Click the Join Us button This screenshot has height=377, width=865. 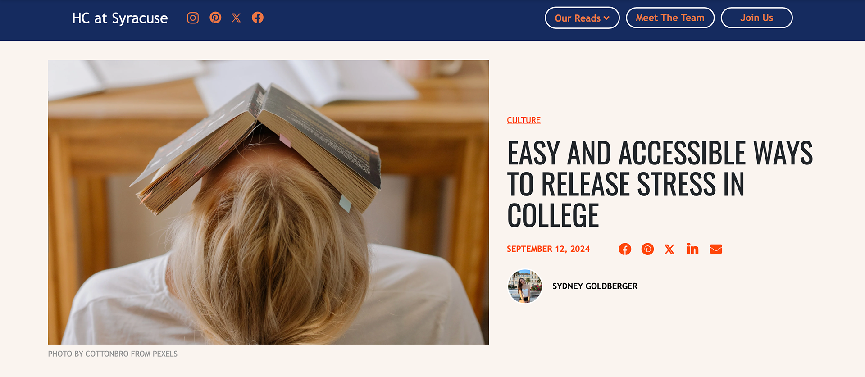click(x=756, y=18)
